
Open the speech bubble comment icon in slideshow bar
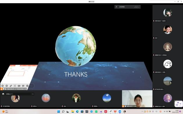pyautogui.click(x=23, y=86)
